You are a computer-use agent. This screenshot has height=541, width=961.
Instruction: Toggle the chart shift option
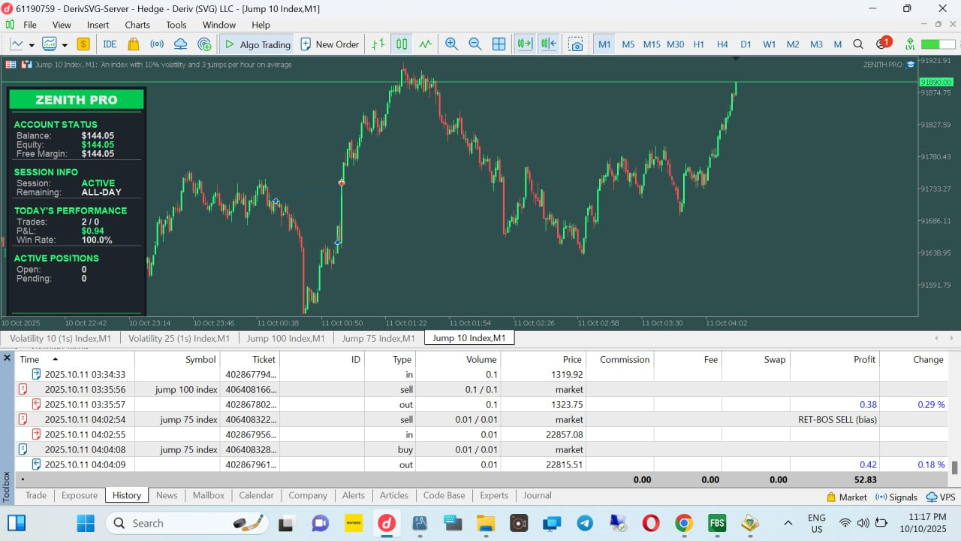(548, 44)
